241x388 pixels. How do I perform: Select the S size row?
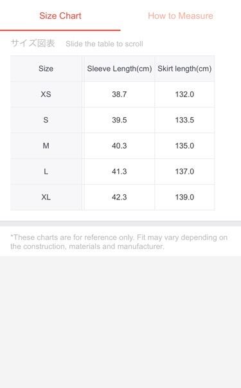[112, 120]
